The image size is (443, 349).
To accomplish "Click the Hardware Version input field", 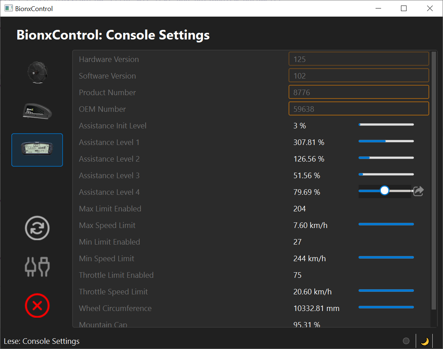I will (x=359, y=59).
